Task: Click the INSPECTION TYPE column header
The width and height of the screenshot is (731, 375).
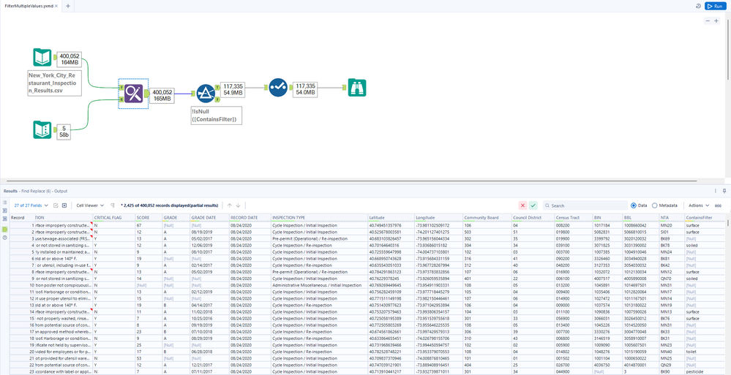Action: pyautogui.click(x=319, y=218)
